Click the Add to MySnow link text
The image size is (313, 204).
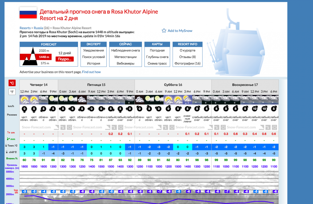click(x=180, y=31)
